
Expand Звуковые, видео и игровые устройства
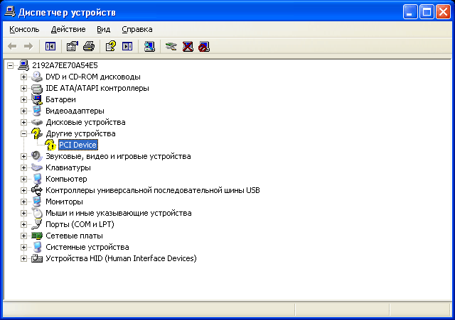point(23,156)
